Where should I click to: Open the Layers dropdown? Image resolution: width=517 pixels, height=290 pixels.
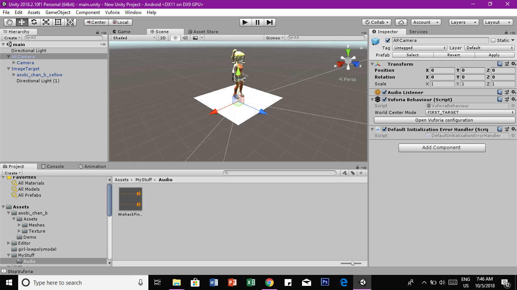464,22
